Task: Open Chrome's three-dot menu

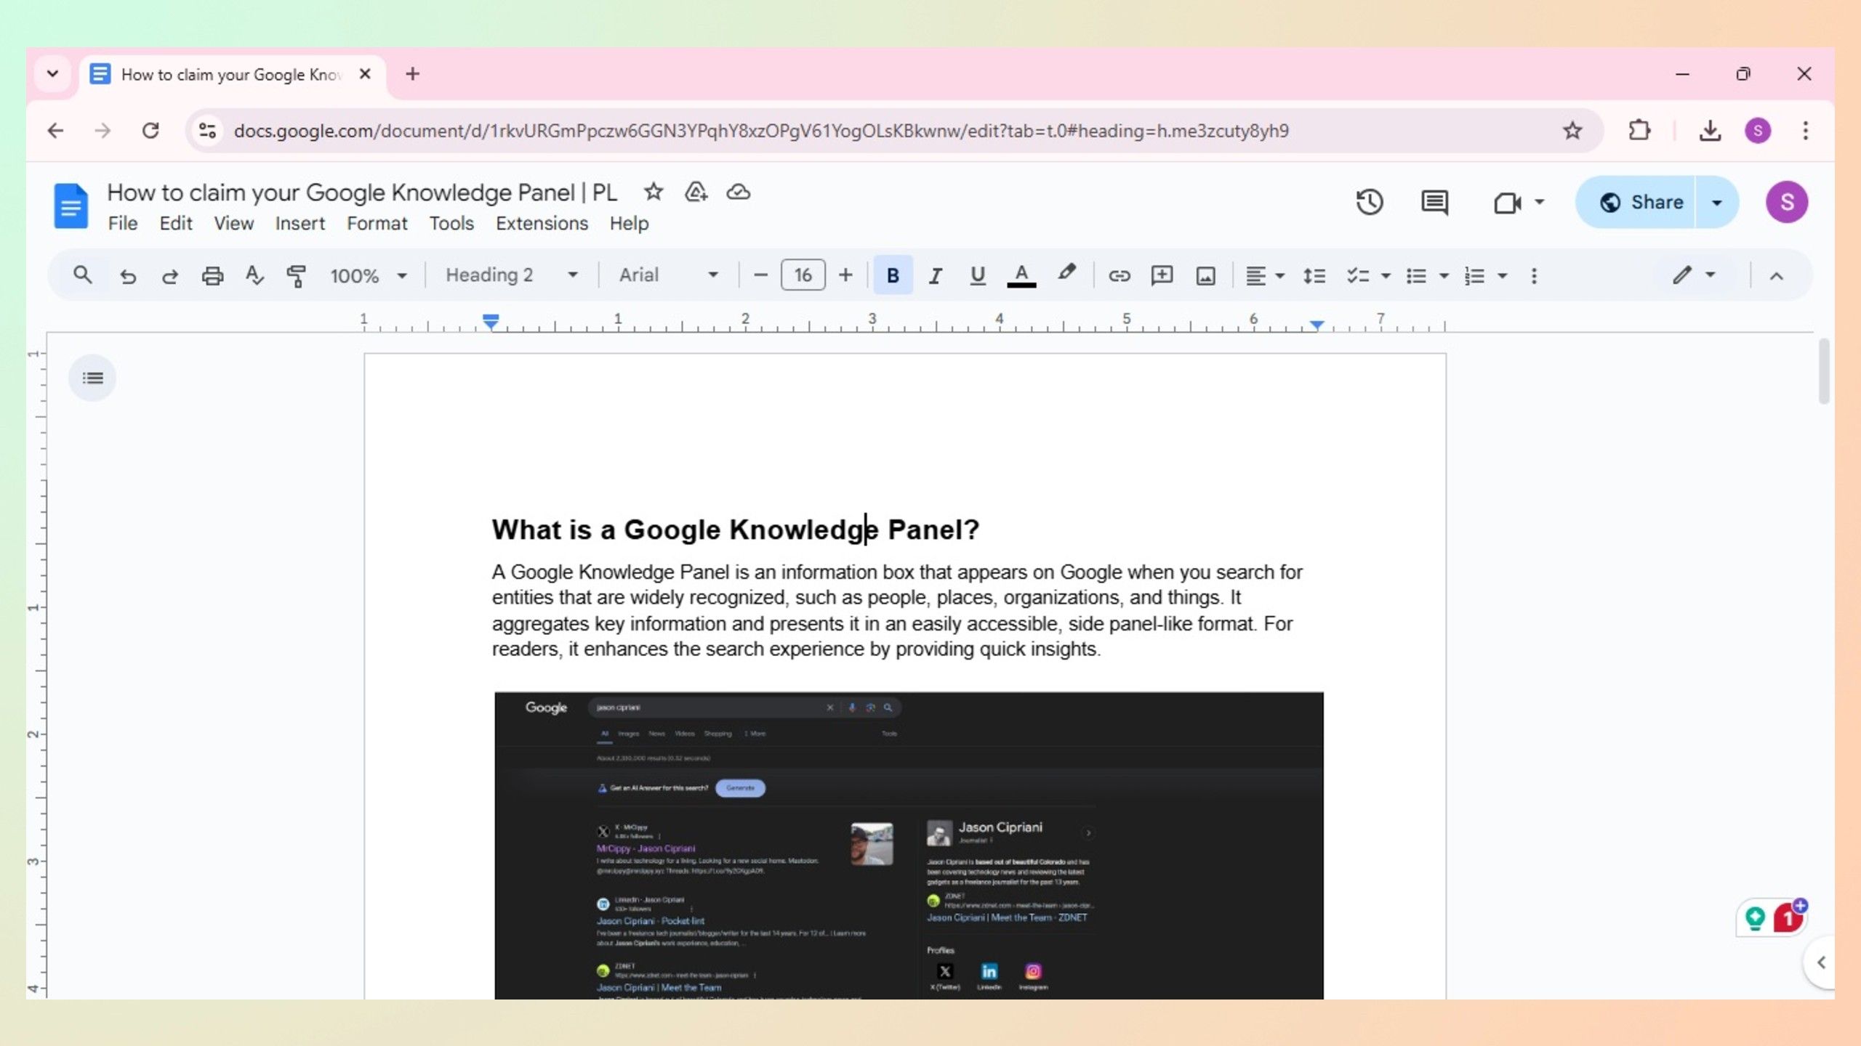Action: click(1805, 131)
